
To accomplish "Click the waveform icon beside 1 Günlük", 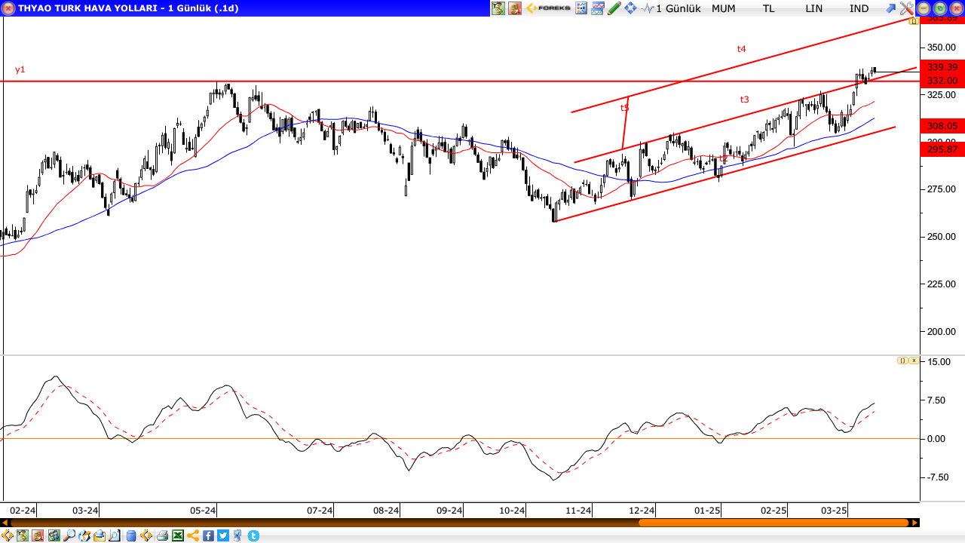I will coord(648,8).
